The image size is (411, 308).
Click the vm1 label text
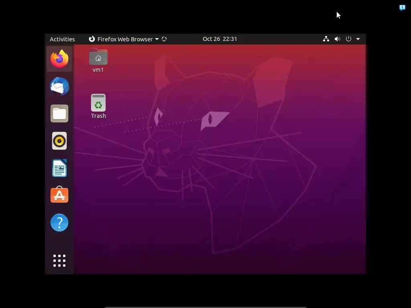click(98, 70)
